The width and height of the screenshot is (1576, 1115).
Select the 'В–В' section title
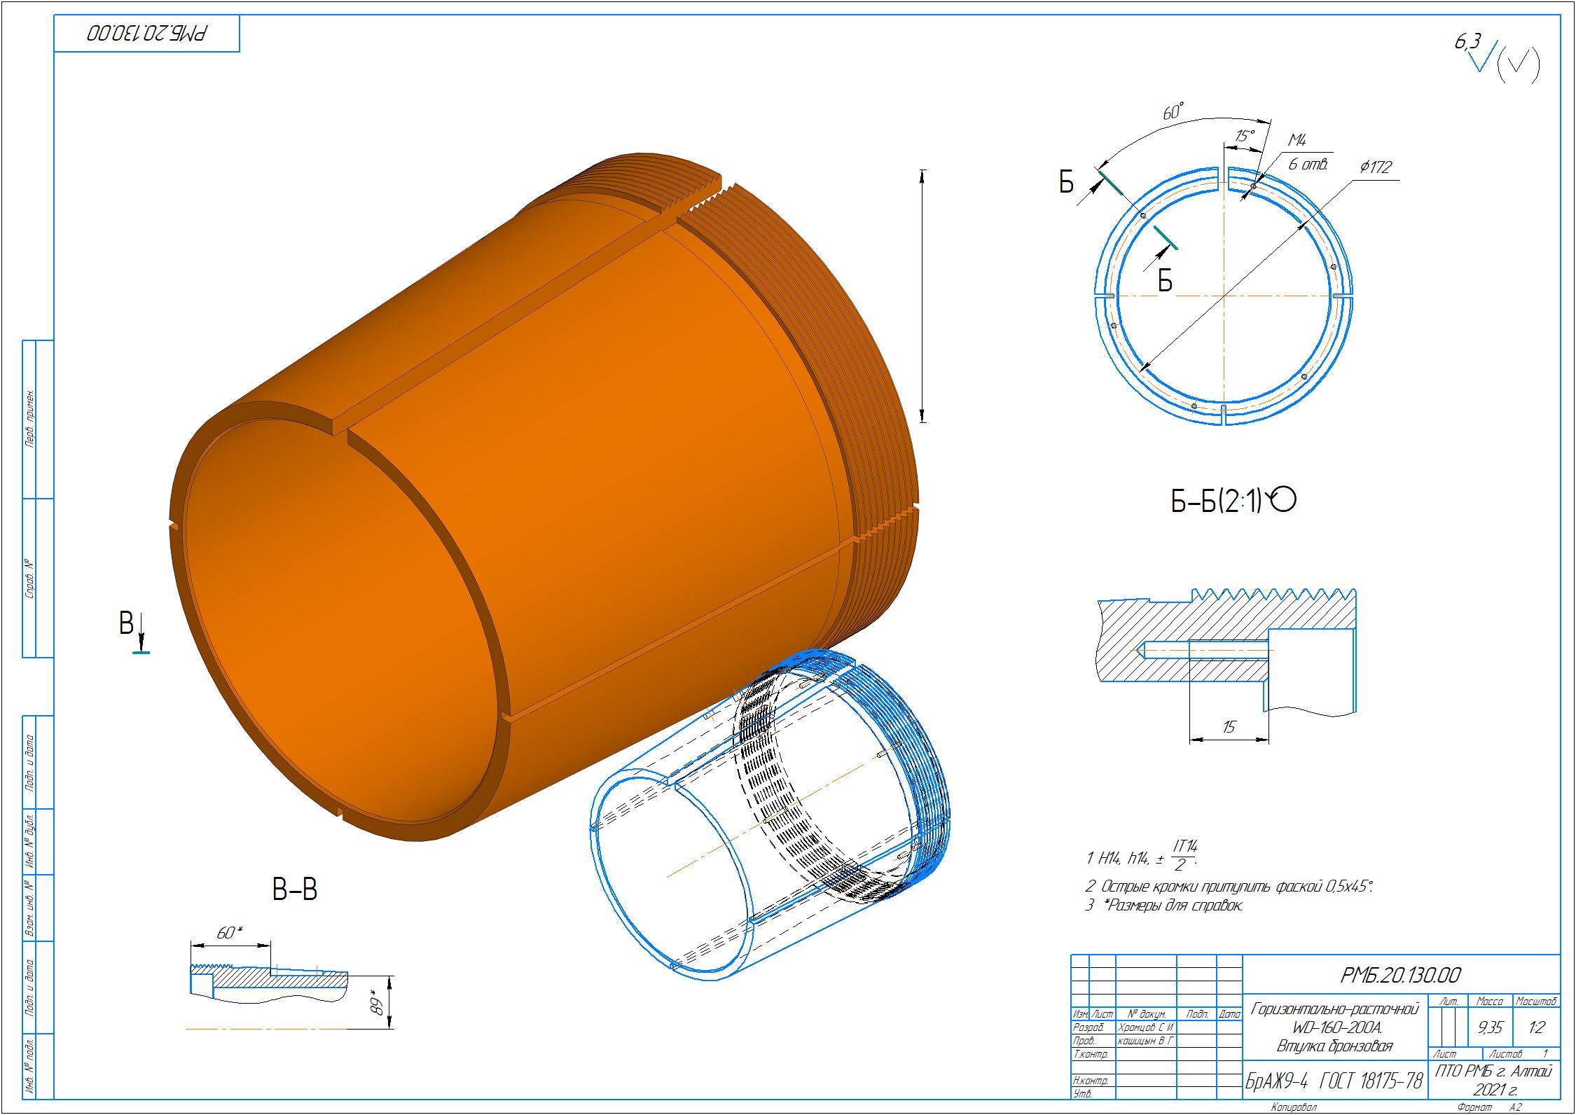point(295,889)
